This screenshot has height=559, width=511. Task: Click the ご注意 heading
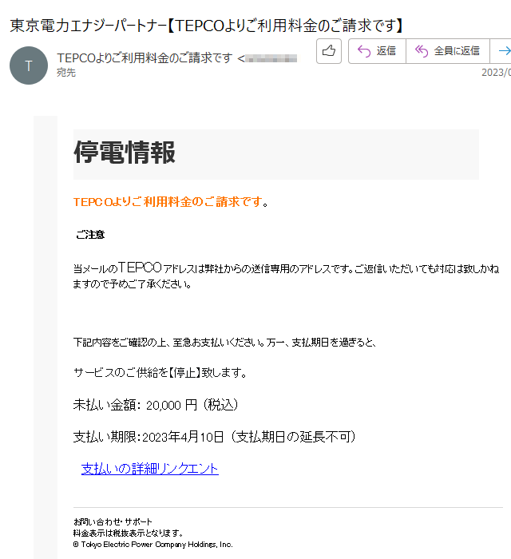(90, 235)
